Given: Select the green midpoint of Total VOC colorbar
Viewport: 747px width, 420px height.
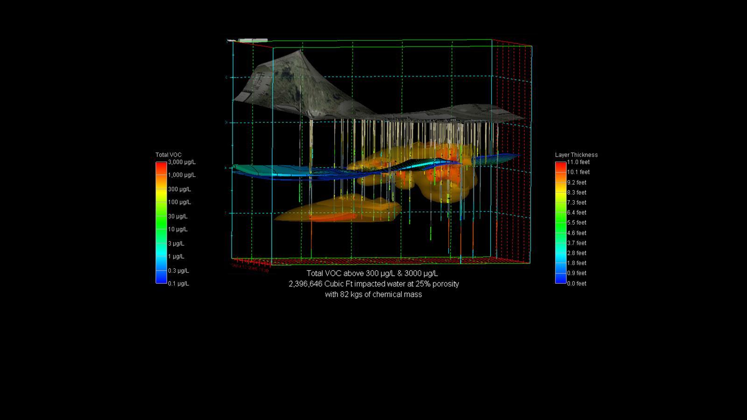Looking at the screenshot, I should [x=161, y=223].
